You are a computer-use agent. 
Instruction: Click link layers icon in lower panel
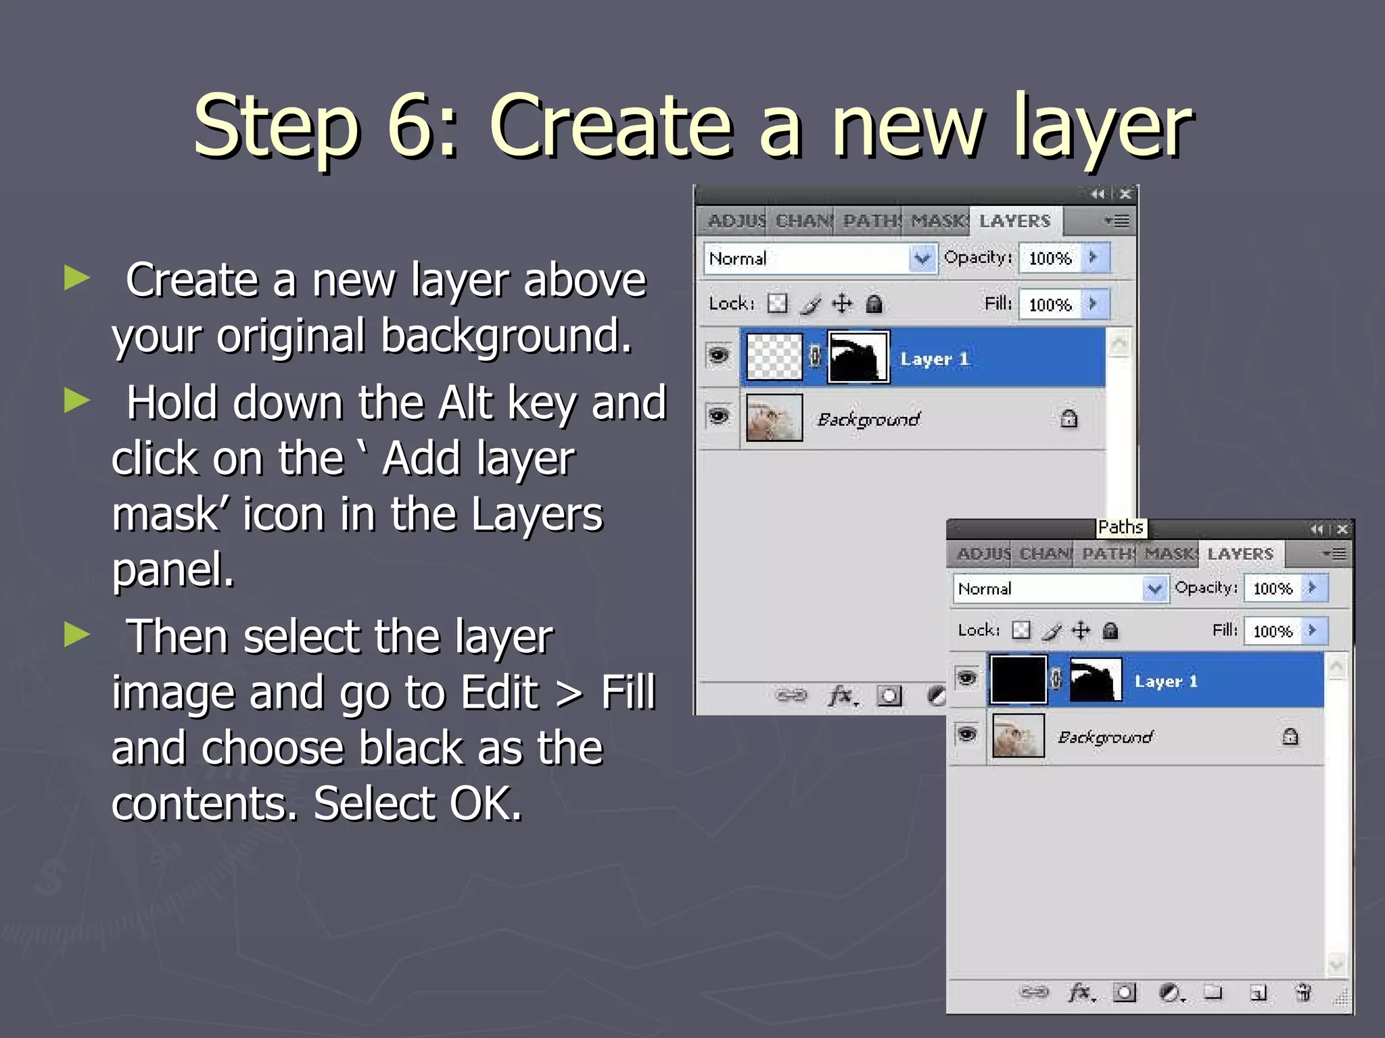point(1034,992)
